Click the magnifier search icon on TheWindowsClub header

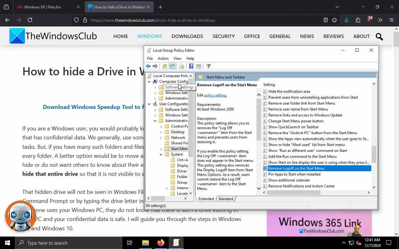379,36
